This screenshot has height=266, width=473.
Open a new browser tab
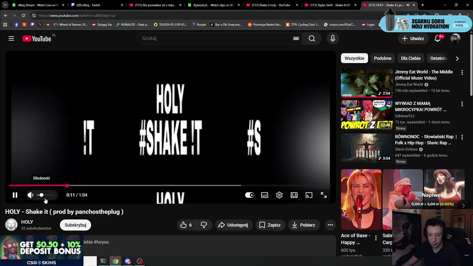click(423, 5)
